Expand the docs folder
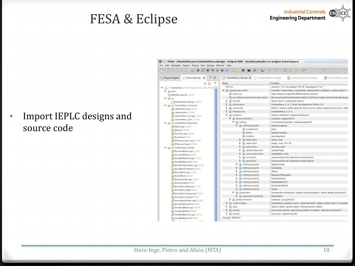The height and width of the screenshot is (266, 355). pos(165,91)
